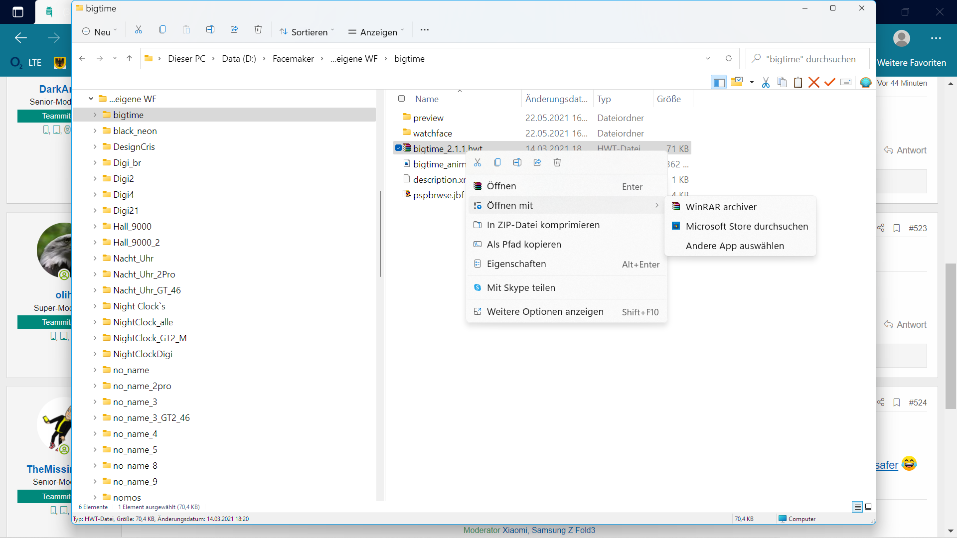Screen dimensions: 957x538
Task: Click Classic Explorer copy pages icon
Action: pyautogui.click(x=782, y=82)
